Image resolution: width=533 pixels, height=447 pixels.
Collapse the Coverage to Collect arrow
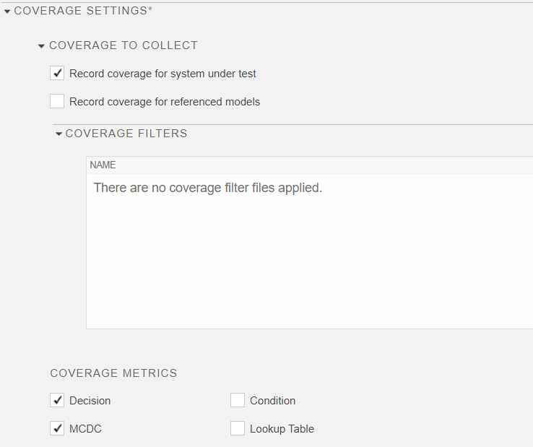point(42,46)
